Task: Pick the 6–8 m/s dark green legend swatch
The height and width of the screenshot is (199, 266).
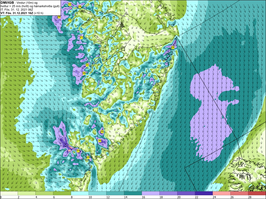Action: click(62, 193)
